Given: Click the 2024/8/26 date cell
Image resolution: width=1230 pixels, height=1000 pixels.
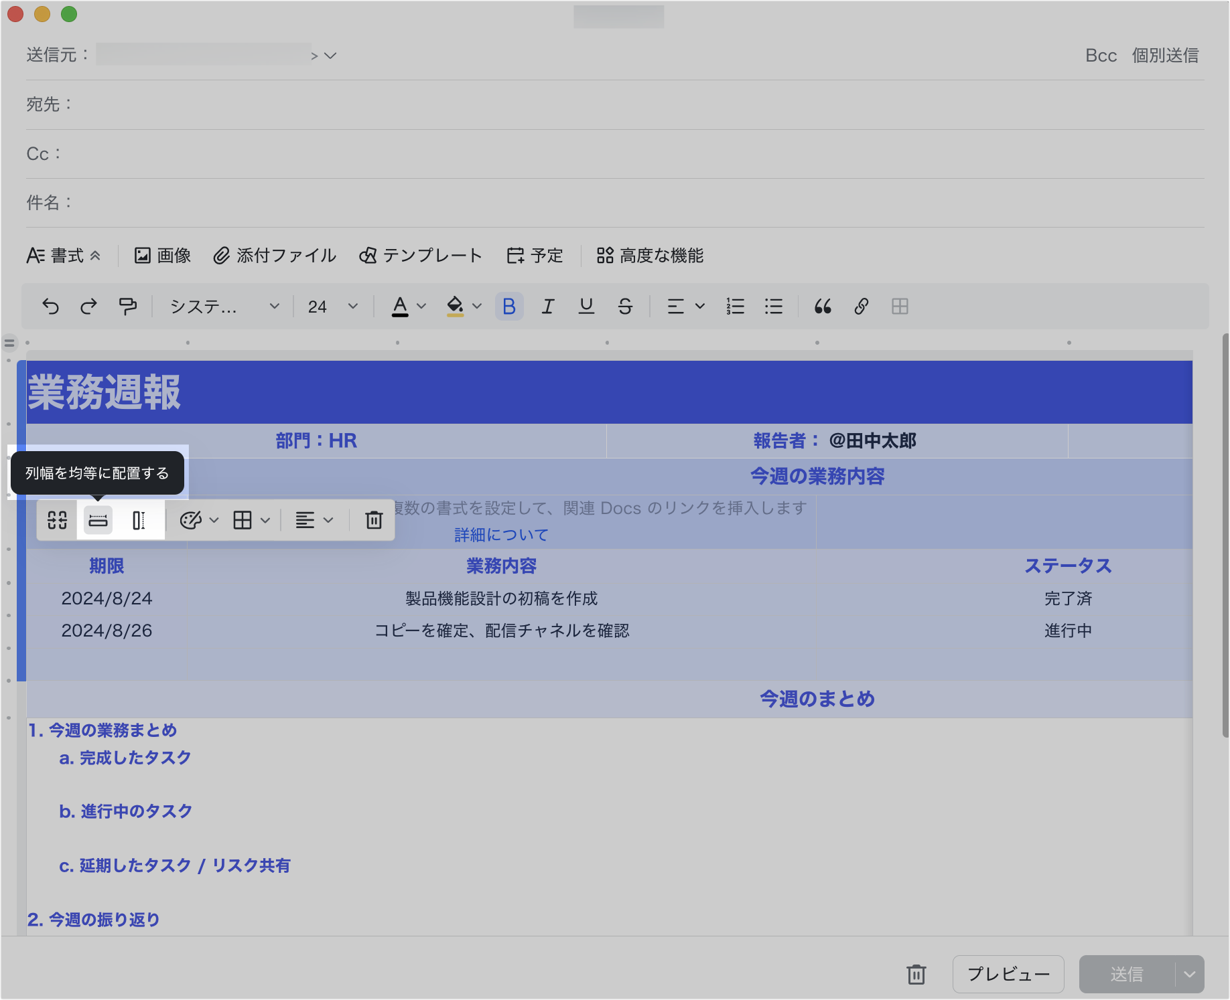Looking at the screenshot, I should [x=107, y=631].
